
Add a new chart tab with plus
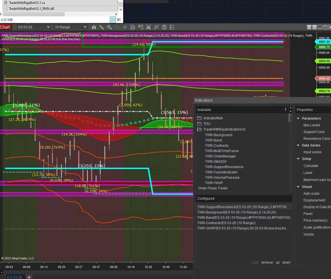[29, 277]
